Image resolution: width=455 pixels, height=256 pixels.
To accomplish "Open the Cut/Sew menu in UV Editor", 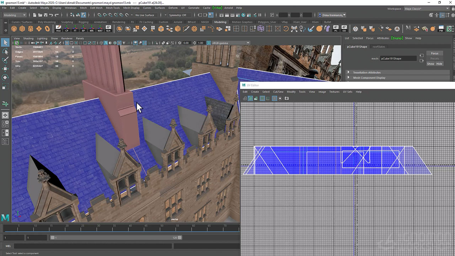I will coord(278,92).
